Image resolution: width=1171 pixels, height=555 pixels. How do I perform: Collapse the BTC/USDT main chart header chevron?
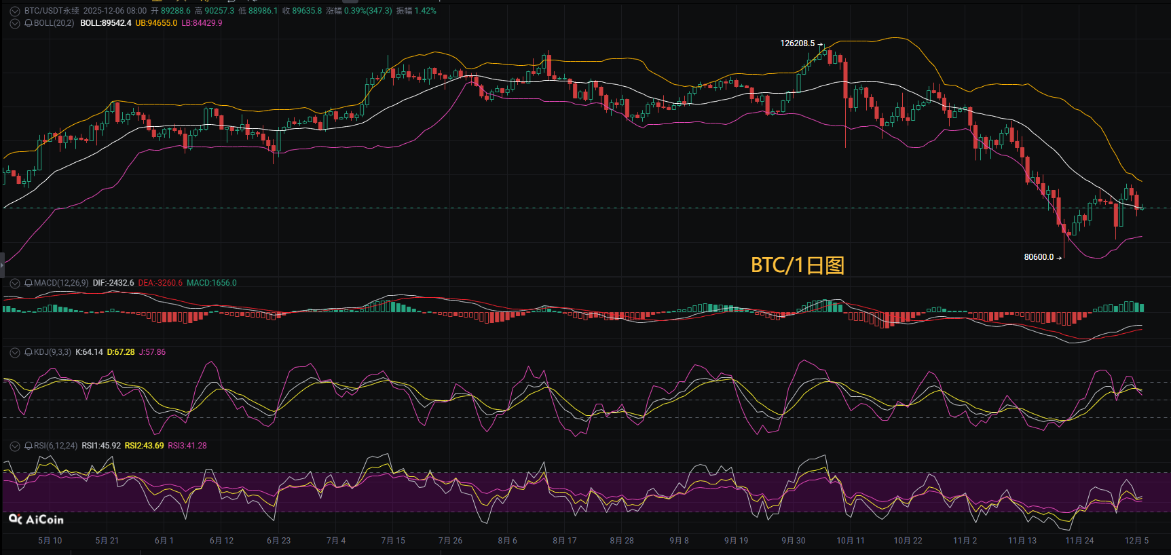pos(14,11)
